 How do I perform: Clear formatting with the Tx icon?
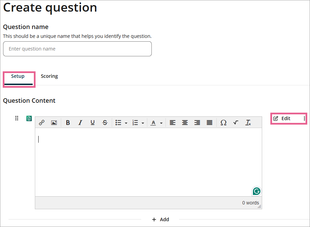(x=248, y=123)
